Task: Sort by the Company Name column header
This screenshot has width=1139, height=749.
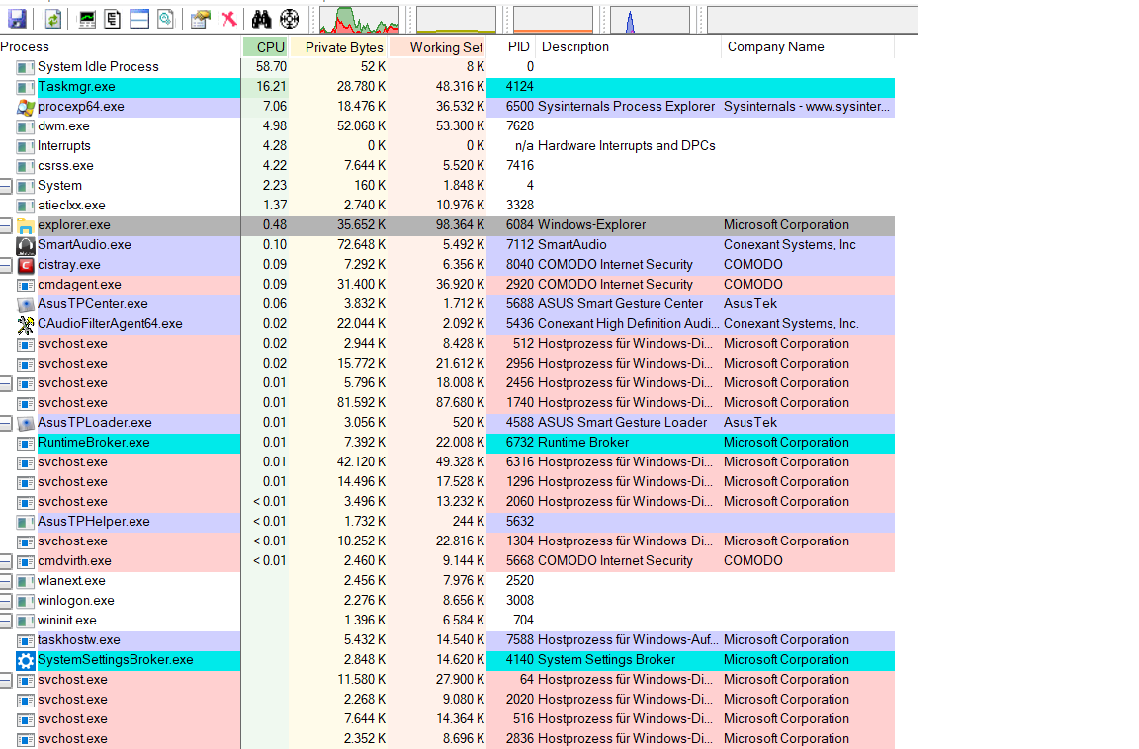Action: tap(808, 47)
